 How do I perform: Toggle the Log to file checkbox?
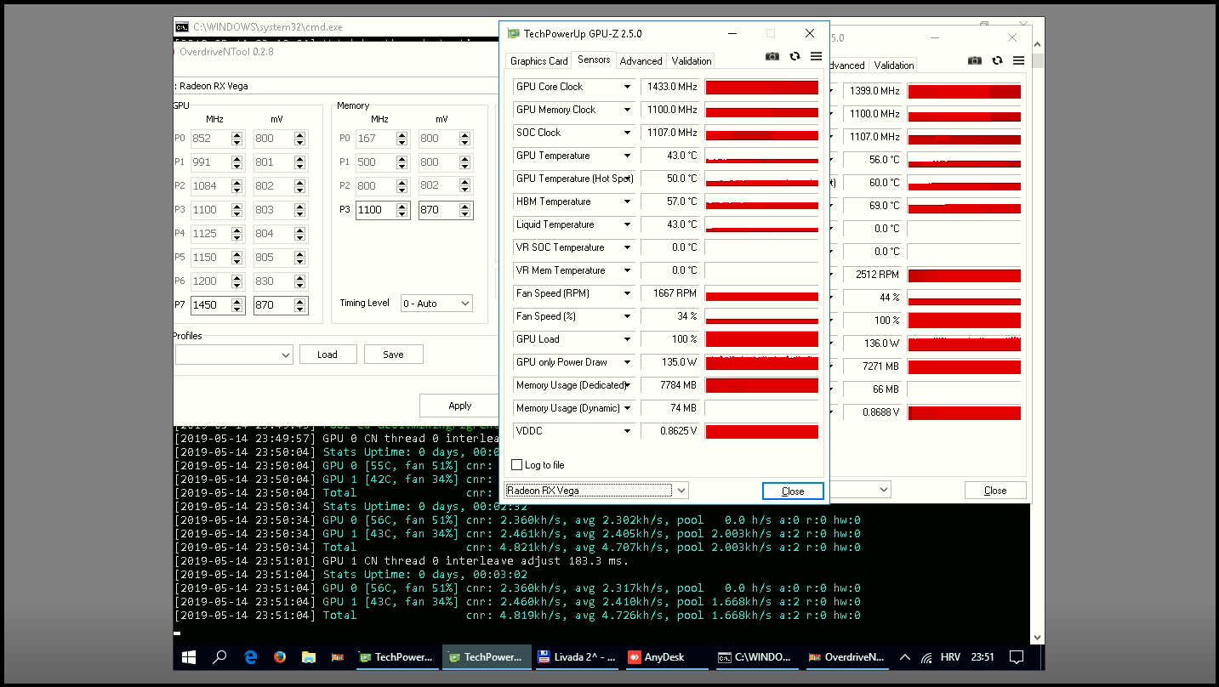[516, 465]
